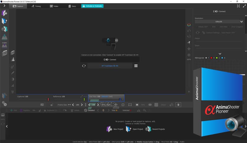
Task: Click the filmstrip grid icon at timeline left
Action: [3, 115]
